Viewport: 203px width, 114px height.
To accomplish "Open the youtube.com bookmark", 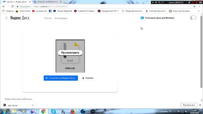I will point(39,11).
